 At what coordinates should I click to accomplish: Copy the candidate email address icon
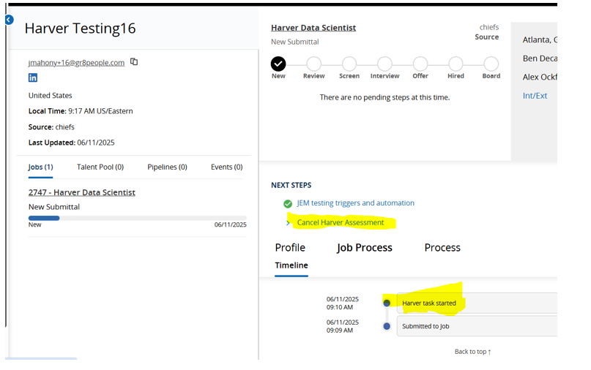[134, 62]
